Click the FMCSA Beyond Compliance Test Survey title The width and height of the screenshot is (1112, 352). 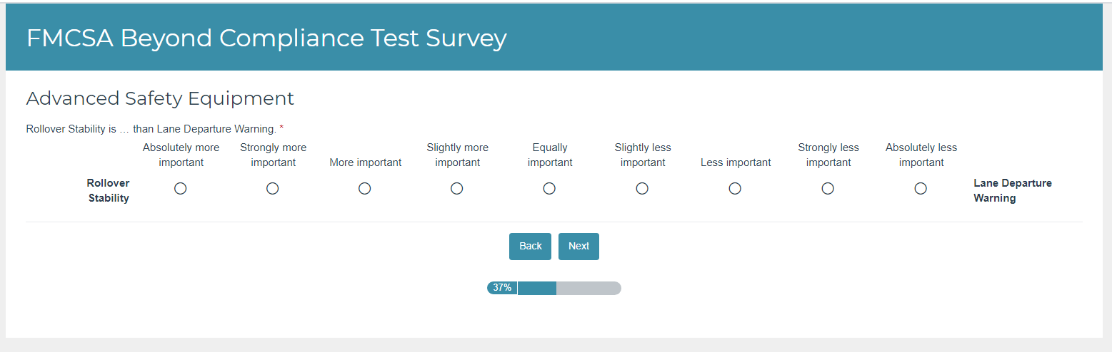(266, 38)
